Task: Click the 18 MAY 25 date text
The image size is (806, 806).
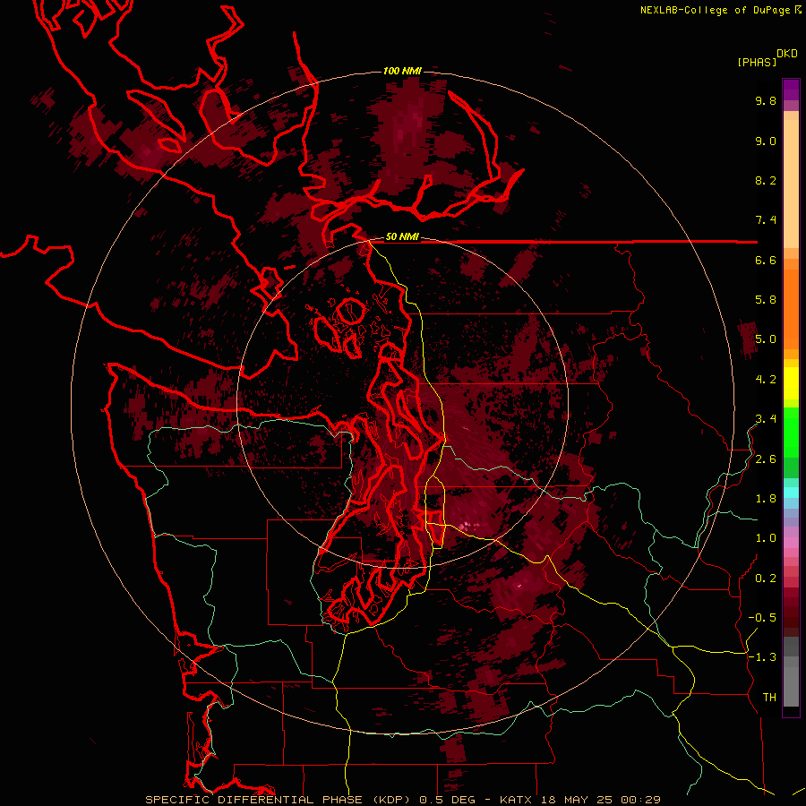Action: click(577, 800)
